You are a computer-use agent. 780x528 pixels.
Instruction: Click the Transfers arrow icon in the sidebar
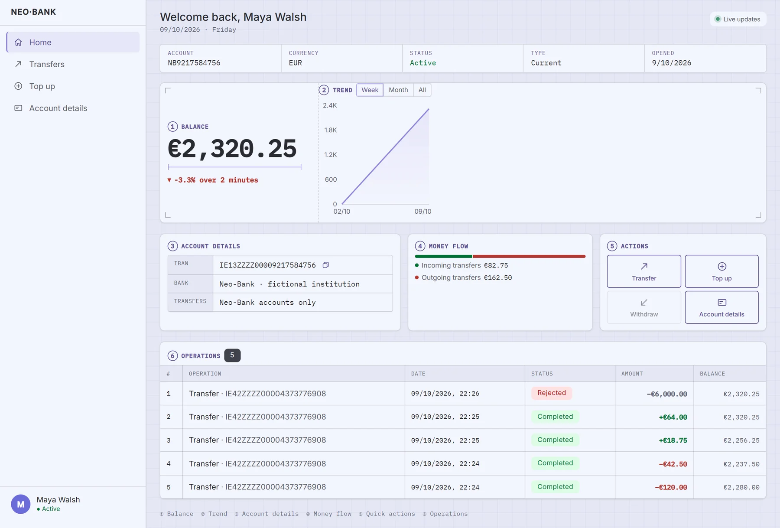[x=18, y=64]
